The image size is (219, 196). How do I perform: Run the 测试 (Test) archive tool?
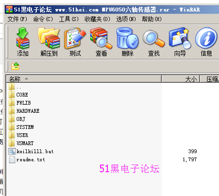coord(75,42)
